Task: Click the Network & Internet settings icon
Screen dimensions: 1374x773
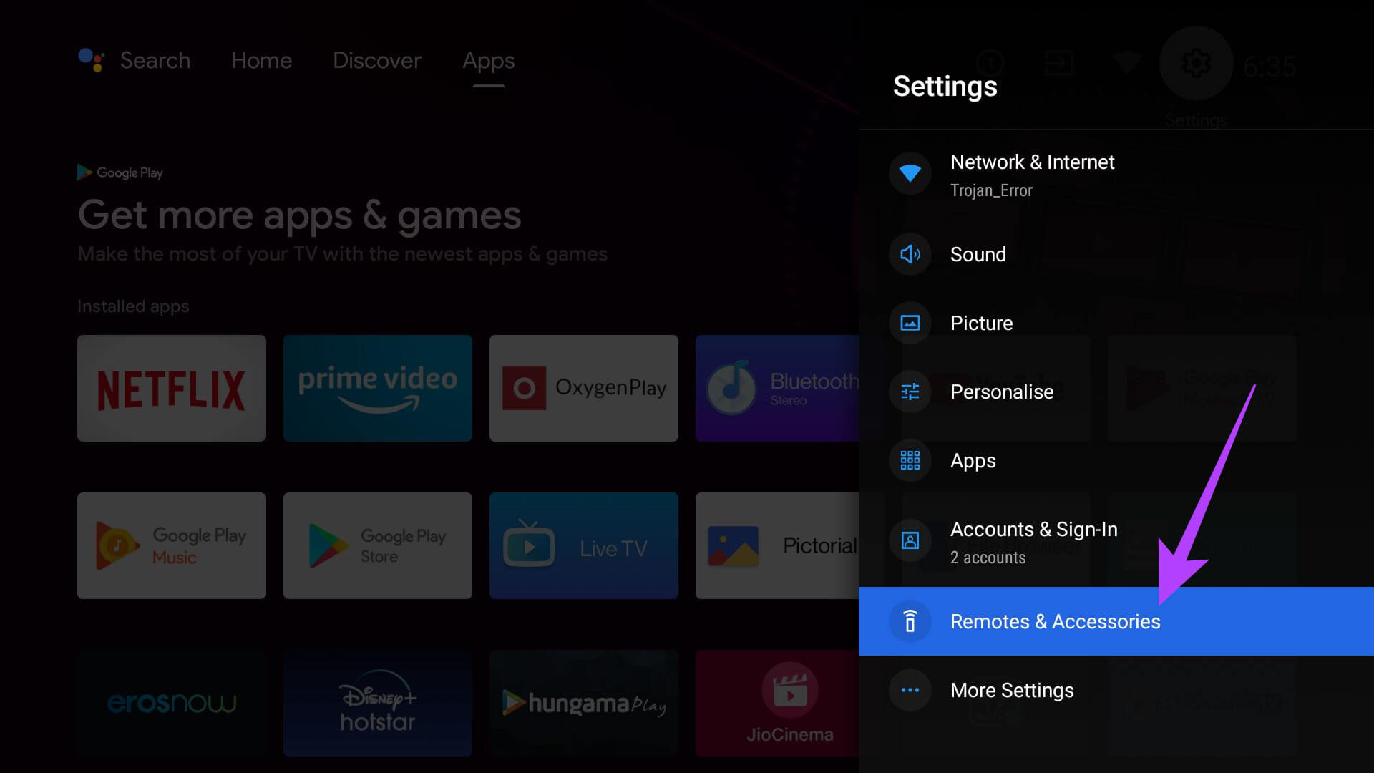Action: pyautogui.click(x=908, y=174)
